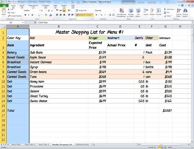Select column B header
Screen dimensions: 194x149
click(x=59, y=27)
